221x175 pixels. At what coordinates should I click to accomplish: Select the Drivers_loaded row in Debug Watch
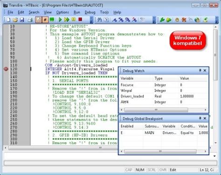tap(164, 96)
